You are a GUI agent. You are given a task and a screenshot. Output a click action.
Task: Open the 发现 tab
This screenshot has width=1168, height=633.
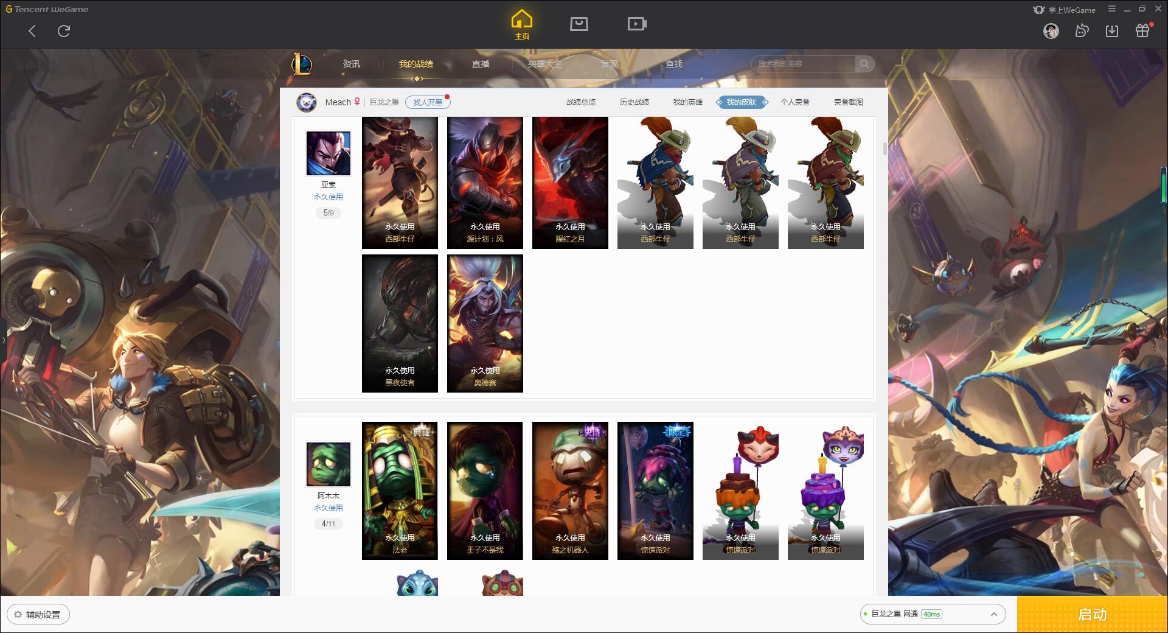(610, 64)
